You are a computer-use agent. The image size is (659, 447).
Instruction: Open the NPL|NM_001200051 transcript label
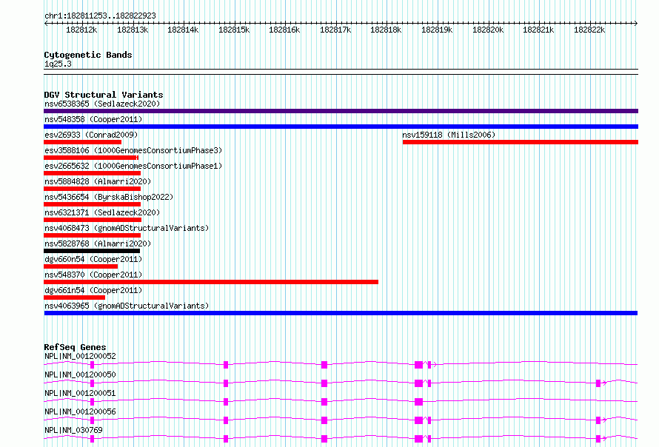[80, 393]
